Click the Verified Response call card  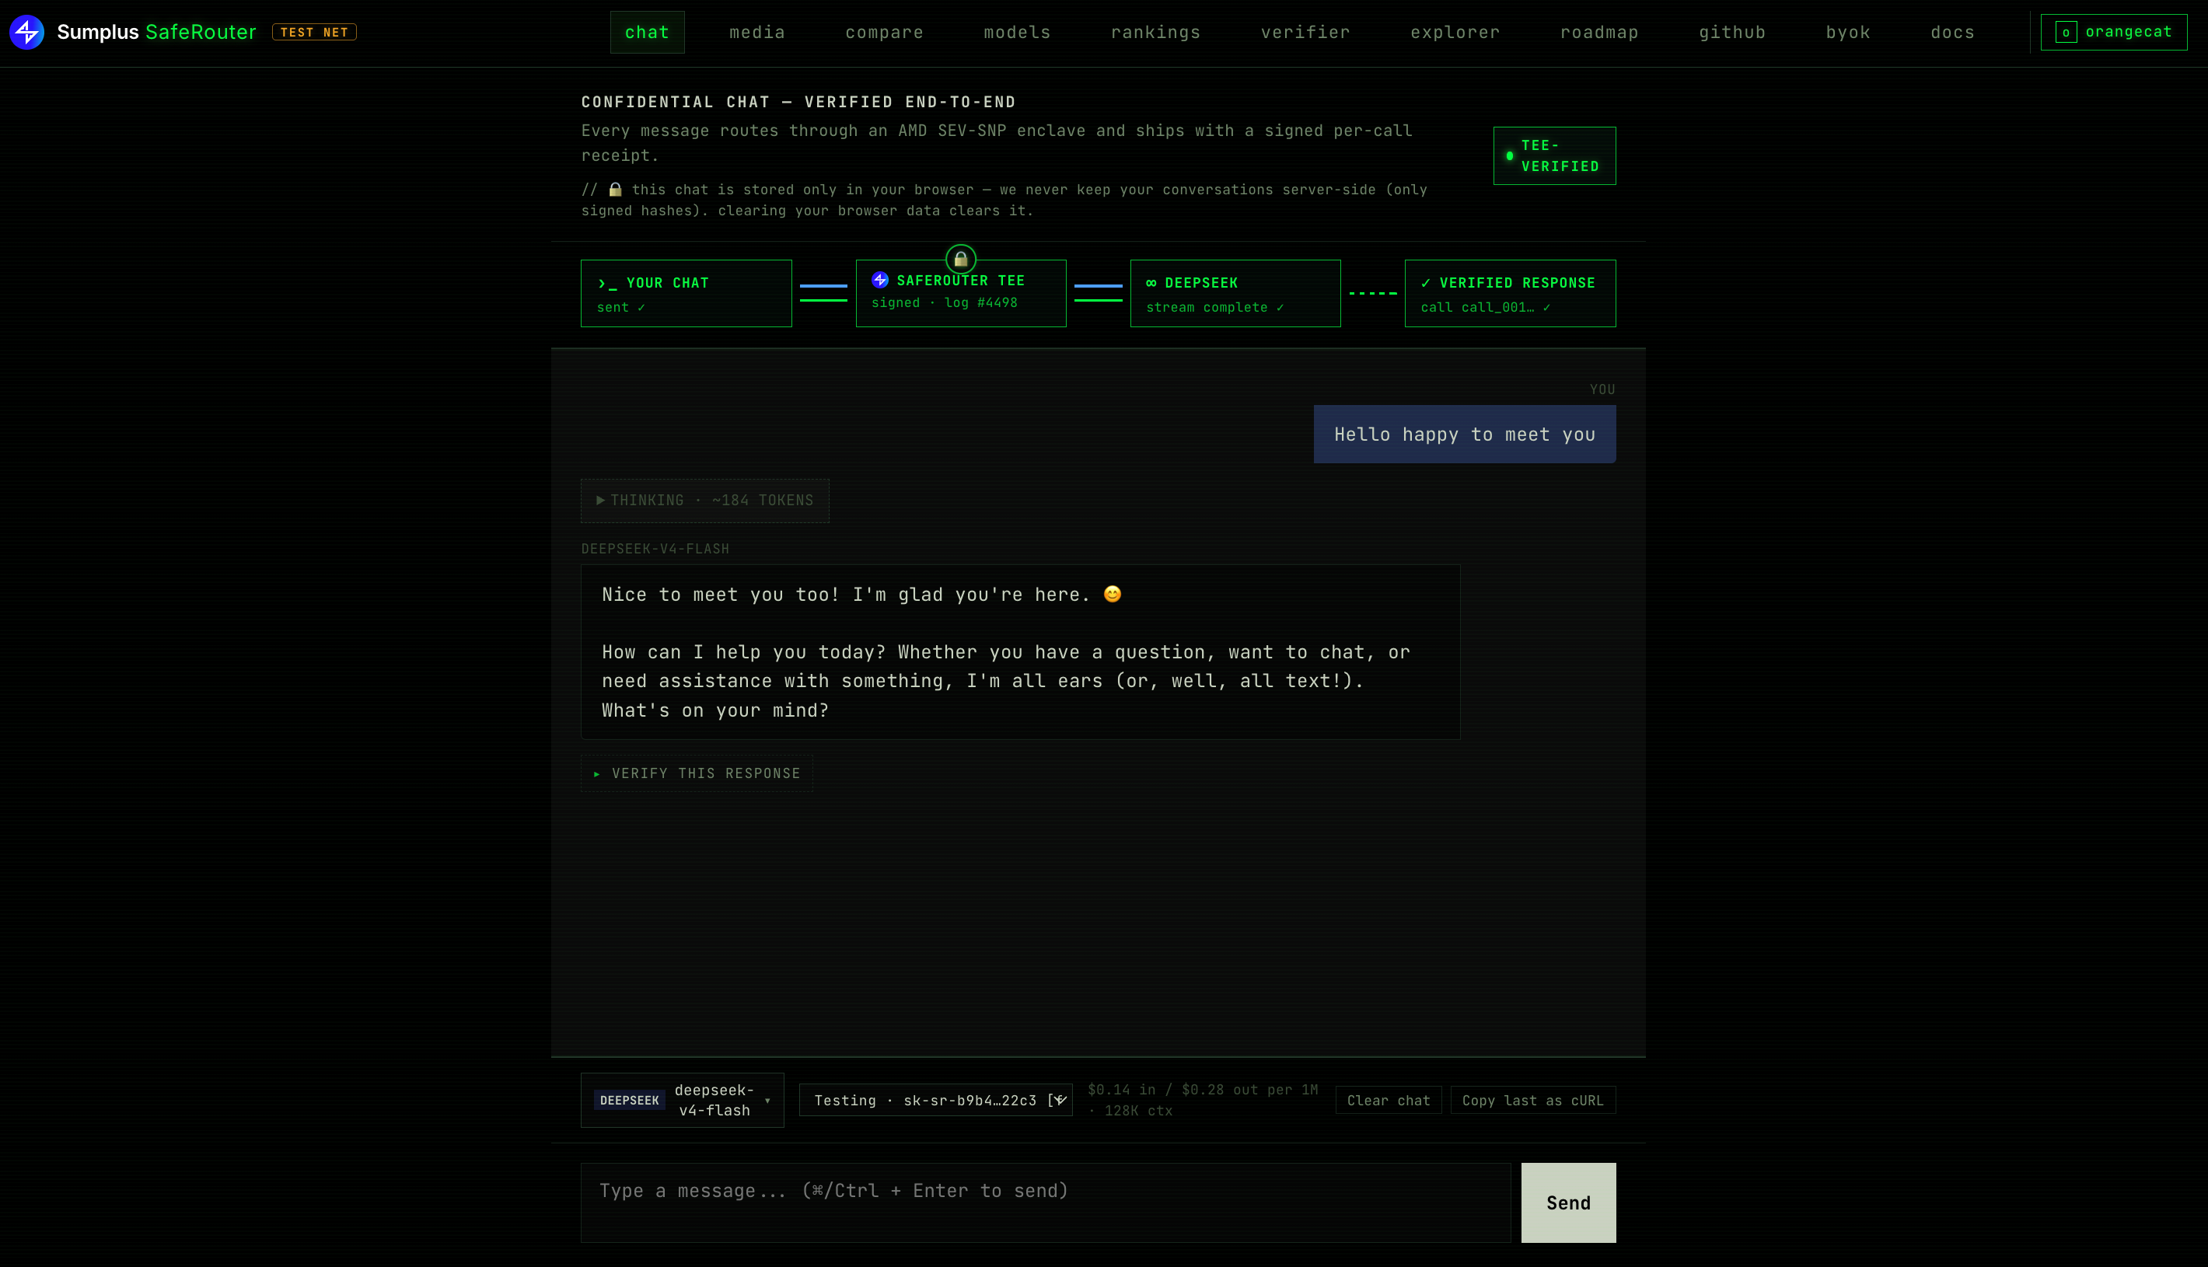(x=1510, y=293)
